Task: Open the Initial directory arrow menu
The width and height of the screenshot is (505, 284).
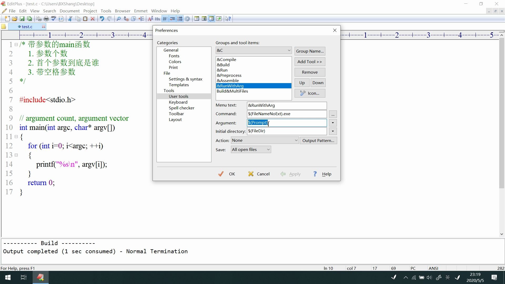Action: pos(333,131)
